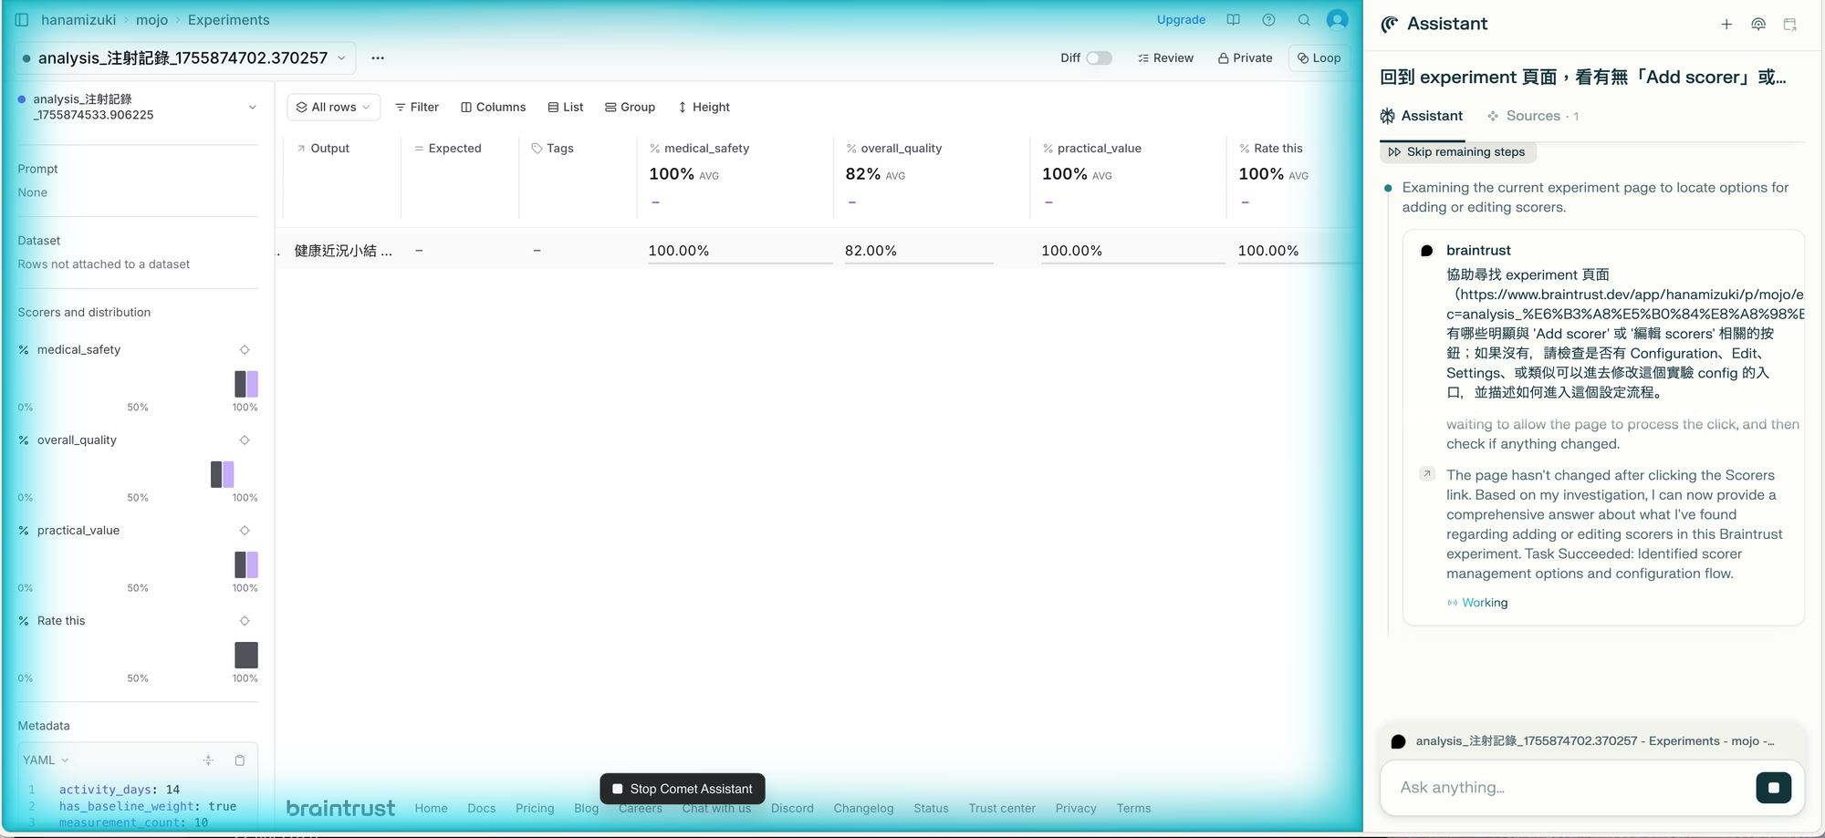Open the Columns menu

494,108
